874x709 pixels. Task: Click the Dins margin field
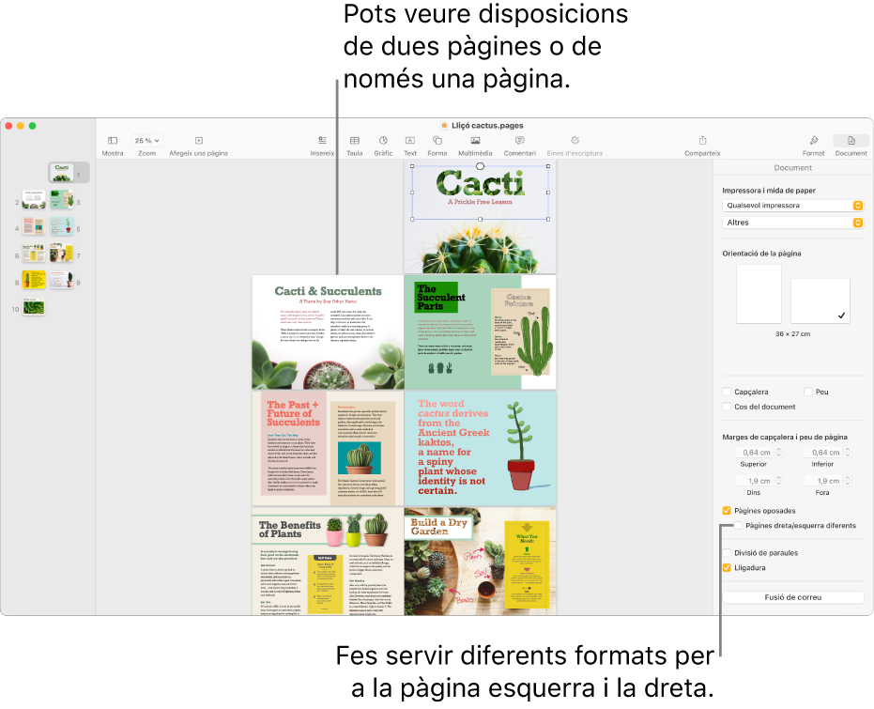pyautogui.click(x=755, y=481)
